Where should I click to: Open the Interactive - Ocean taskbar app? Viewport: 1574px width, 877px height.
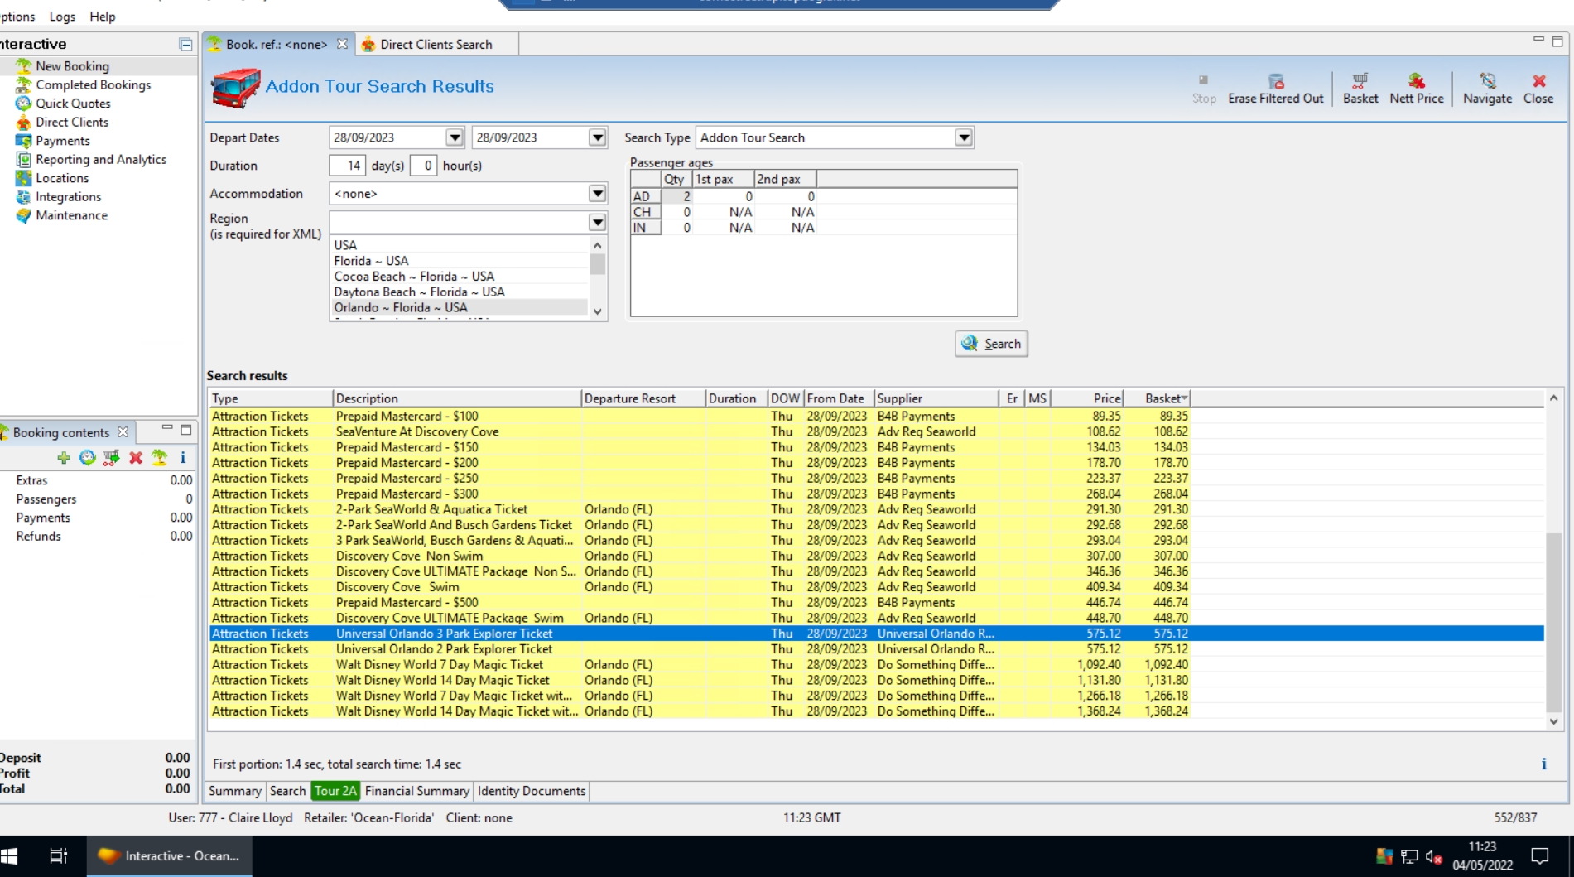170,855
